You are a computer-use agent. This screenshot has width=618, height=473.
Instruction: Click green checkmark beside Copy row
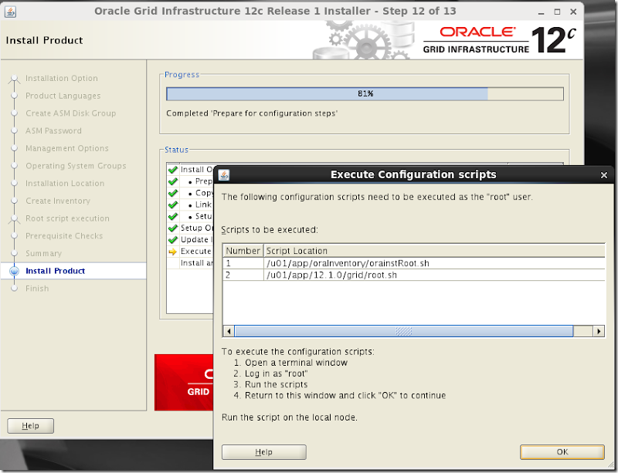coord(172,193)
